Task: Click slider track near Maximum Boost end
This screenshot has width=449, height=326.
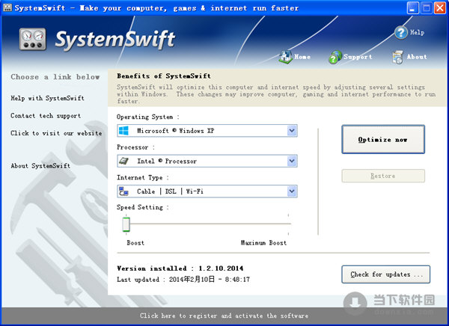Action: point(287,224)
